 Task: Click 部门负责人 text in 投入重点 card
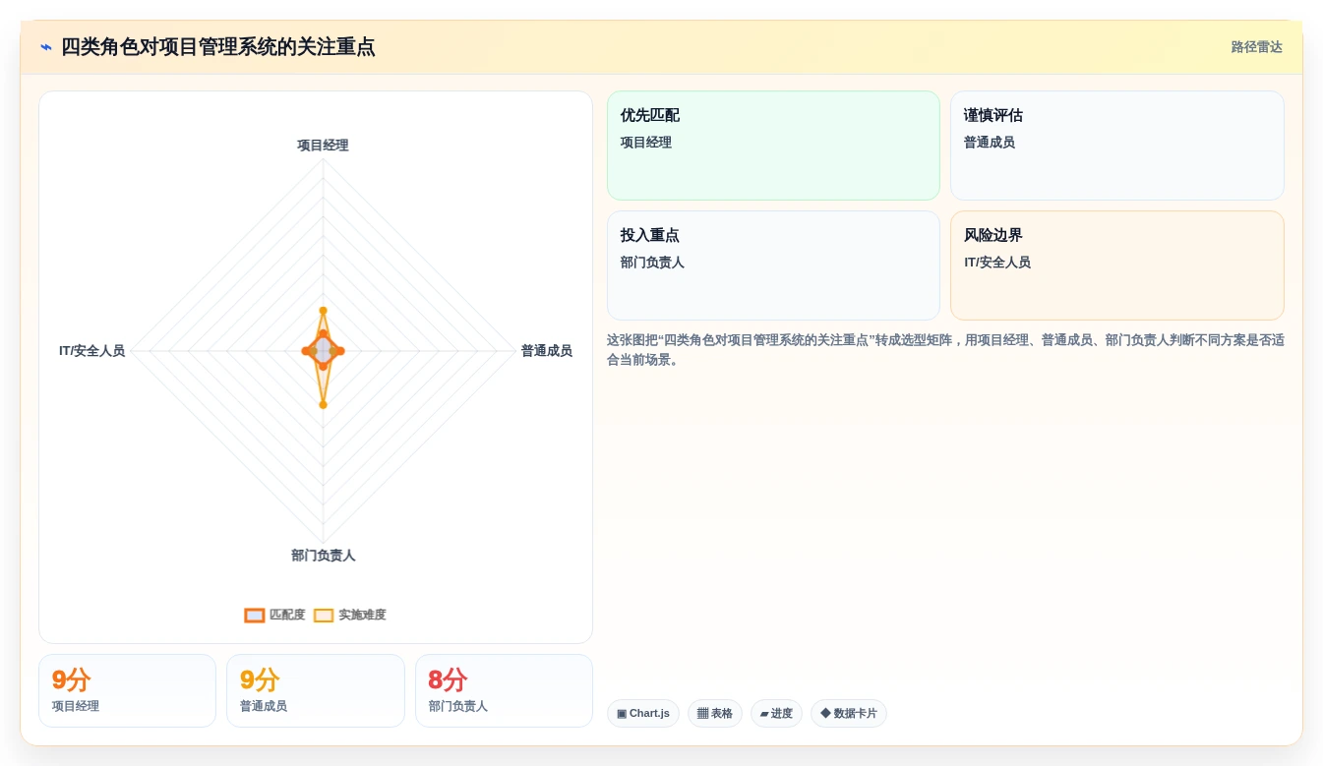[x=652, y=263]
